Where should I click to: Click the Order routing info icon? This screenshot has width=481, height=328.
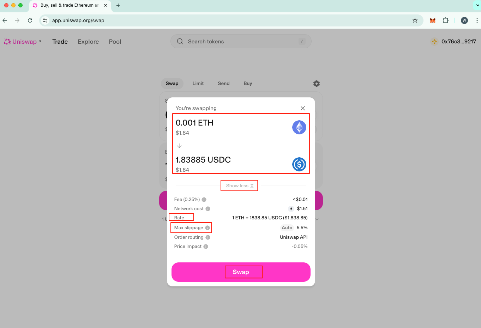(208, 237)
